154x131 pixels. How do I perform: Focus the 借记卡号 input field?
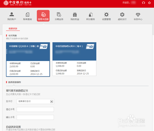[35, 109]
